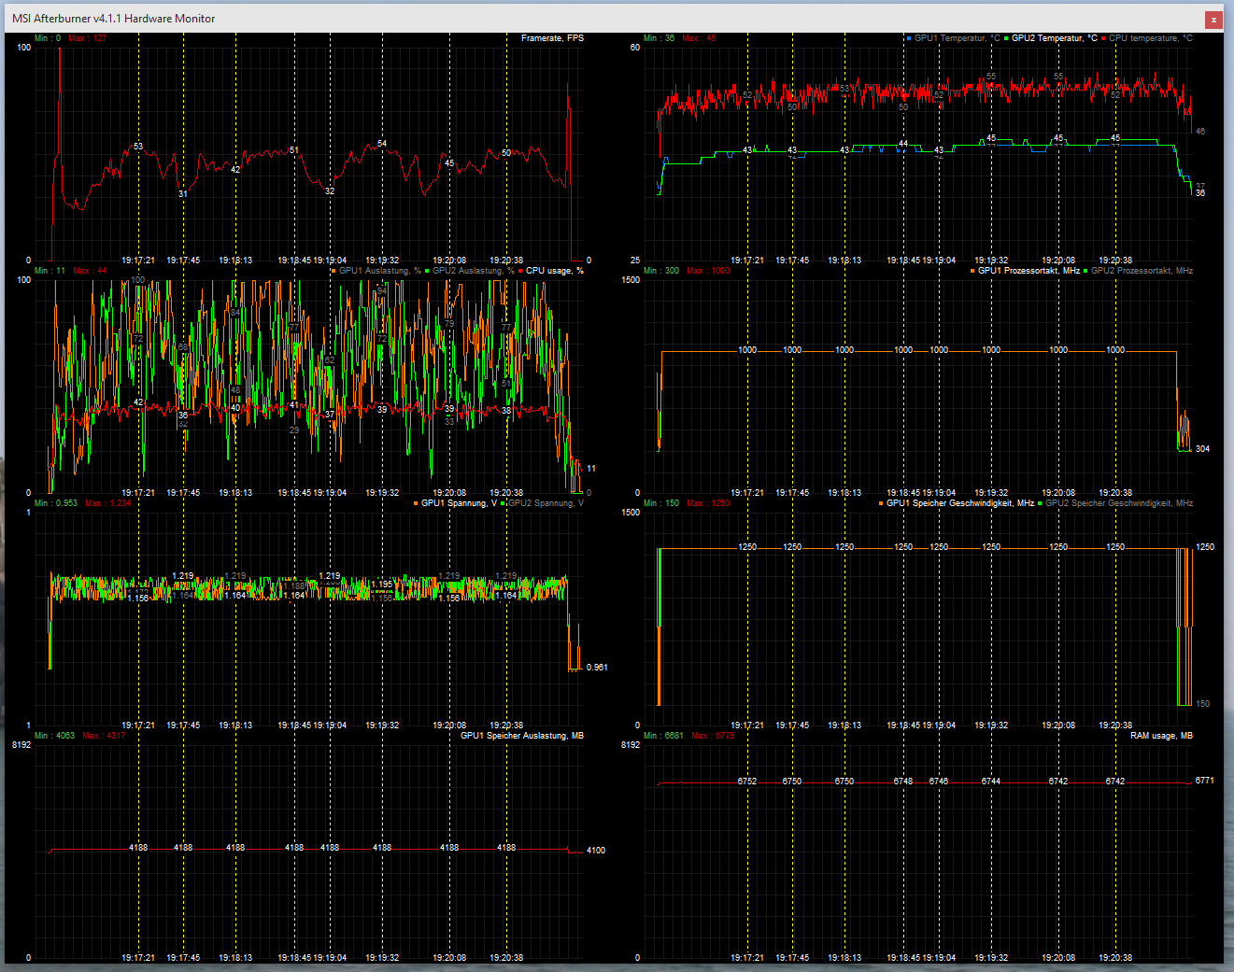Select the GPU2 Spannung legend label
Image resolution: width=1234 pixels, height=972 pixels.
point(546,503)
